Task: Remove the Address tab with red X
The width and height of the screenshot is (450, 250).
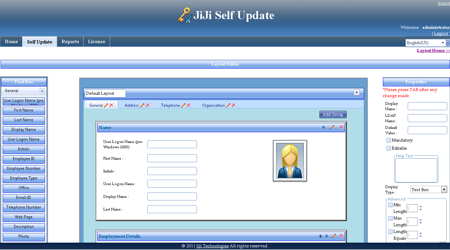Action: (148, 105)
